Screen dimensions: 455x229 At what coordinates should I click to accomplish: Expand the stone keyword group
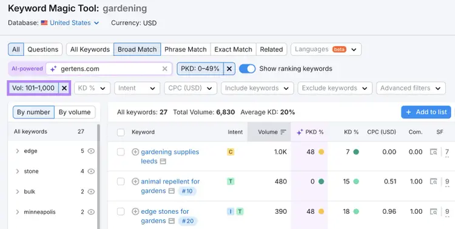(x=18, y=171)
